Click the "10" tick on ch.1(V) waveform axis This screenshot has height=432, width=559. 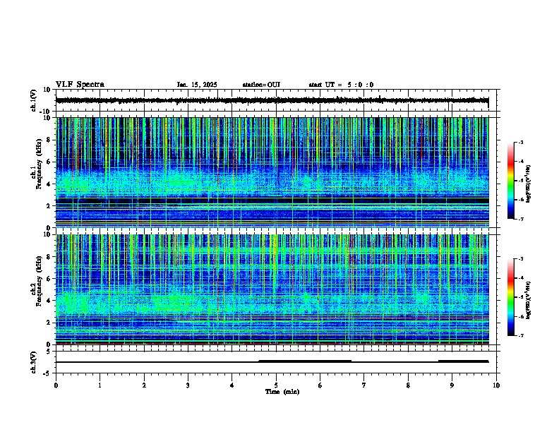[47, 90]
